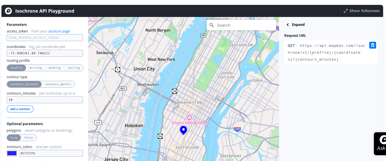
Task: Click the HH route shield
Action: [203, 36]
